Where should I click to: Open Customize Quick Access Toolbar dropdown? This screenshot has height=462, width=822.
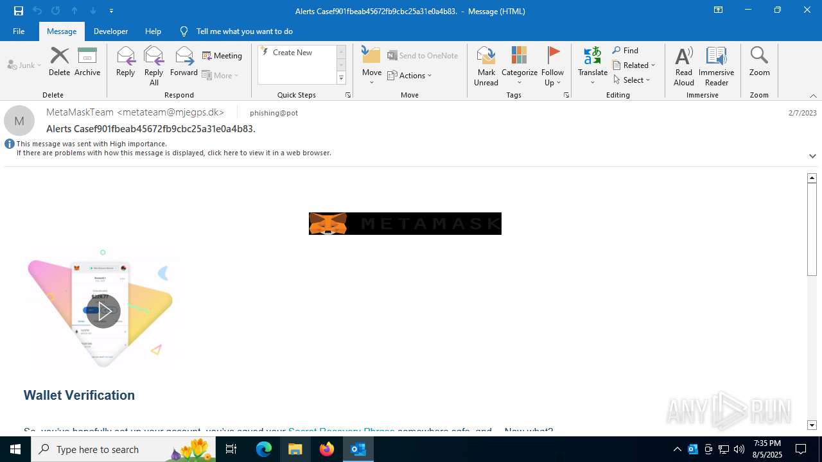111,11
